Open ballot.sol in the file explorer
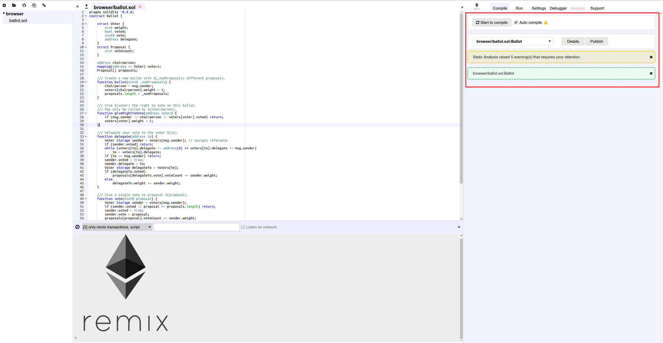663x343 pixels. tap(18, 20)
